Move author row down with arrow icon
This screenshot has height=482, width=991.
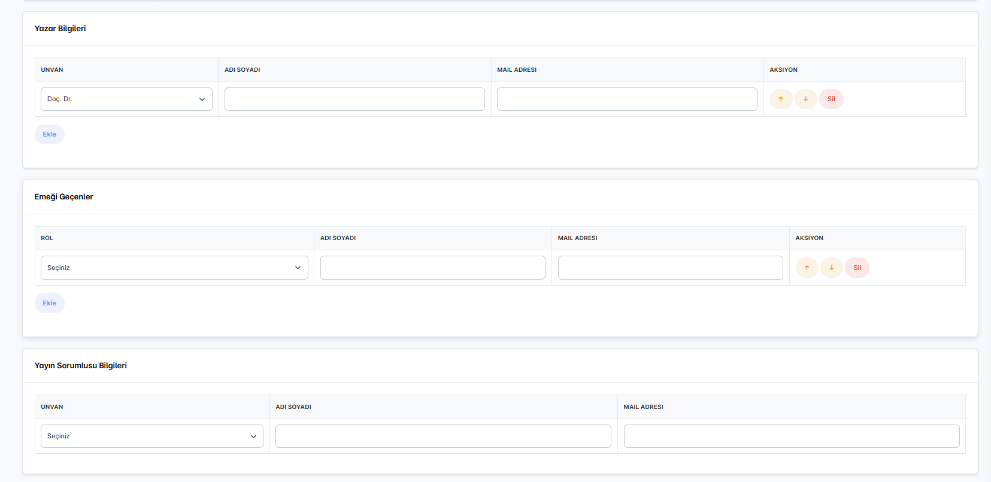coord(806,99)
